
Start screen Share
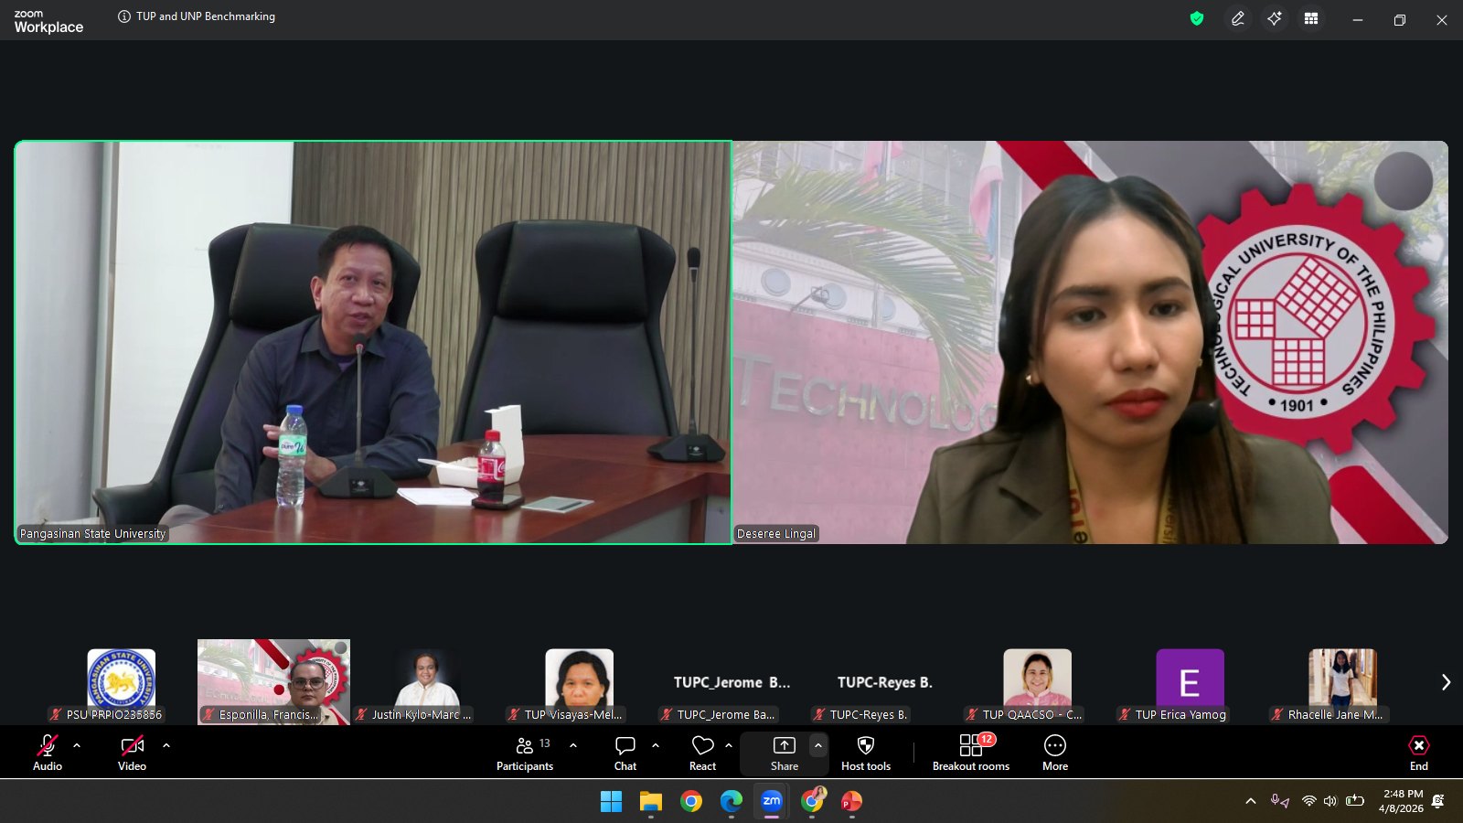point(784,753)
